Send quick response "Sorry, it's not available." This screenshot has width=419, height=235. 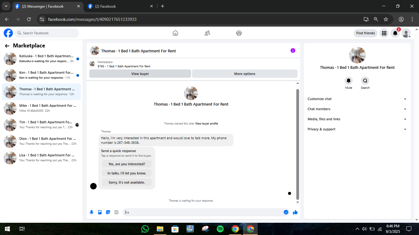click(x=127, y=182)
